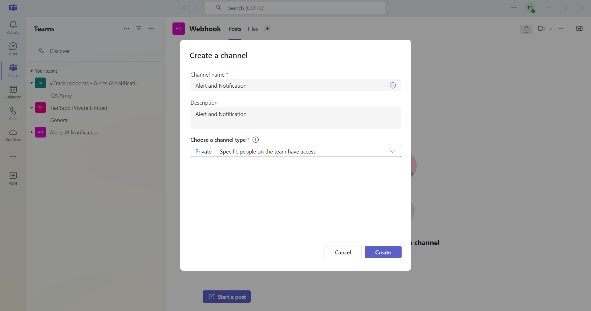Open Chat from the sidebar

coord(13,49)
